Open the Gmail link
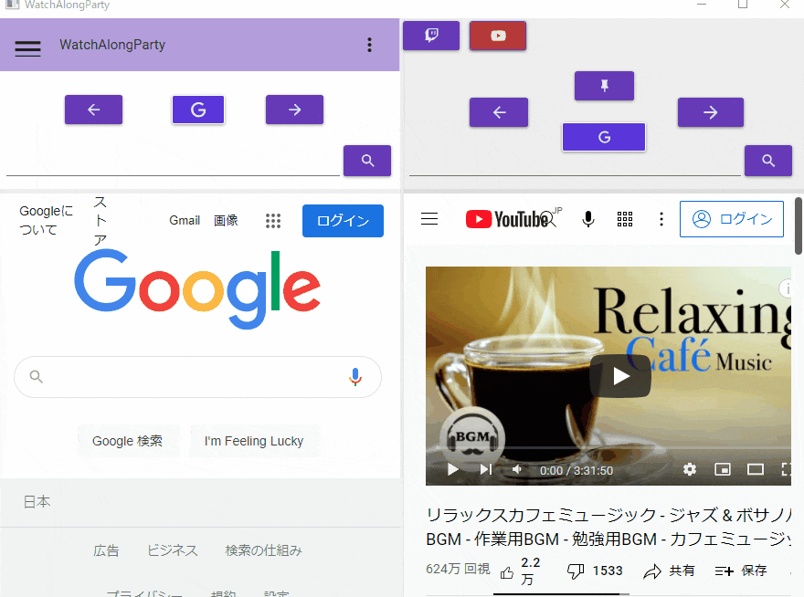Viewport: 804px width, 597px height. pyautogui.click(x=185, y=220)
